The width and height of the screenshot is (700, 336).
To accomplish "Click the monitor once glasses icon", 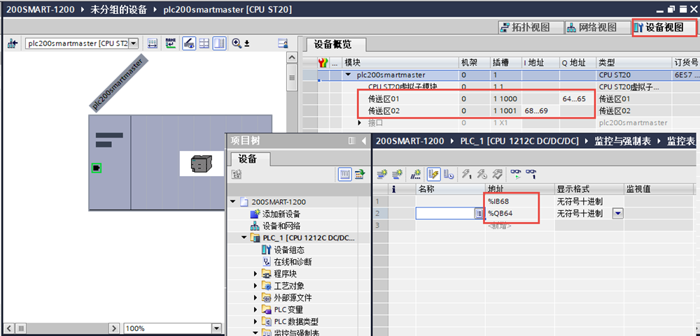I will coord(531,175).
